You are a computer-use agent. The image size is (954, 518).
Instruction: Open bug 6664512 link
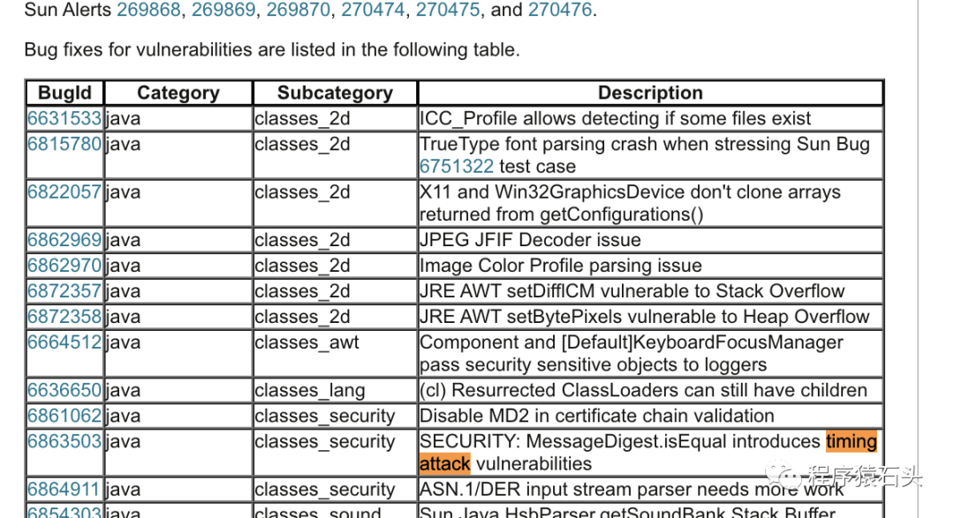pyautogui.click(x=64, y=342)
